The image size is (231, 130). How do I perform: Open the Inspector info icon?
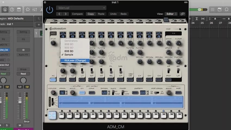click(x=5, y=10)
